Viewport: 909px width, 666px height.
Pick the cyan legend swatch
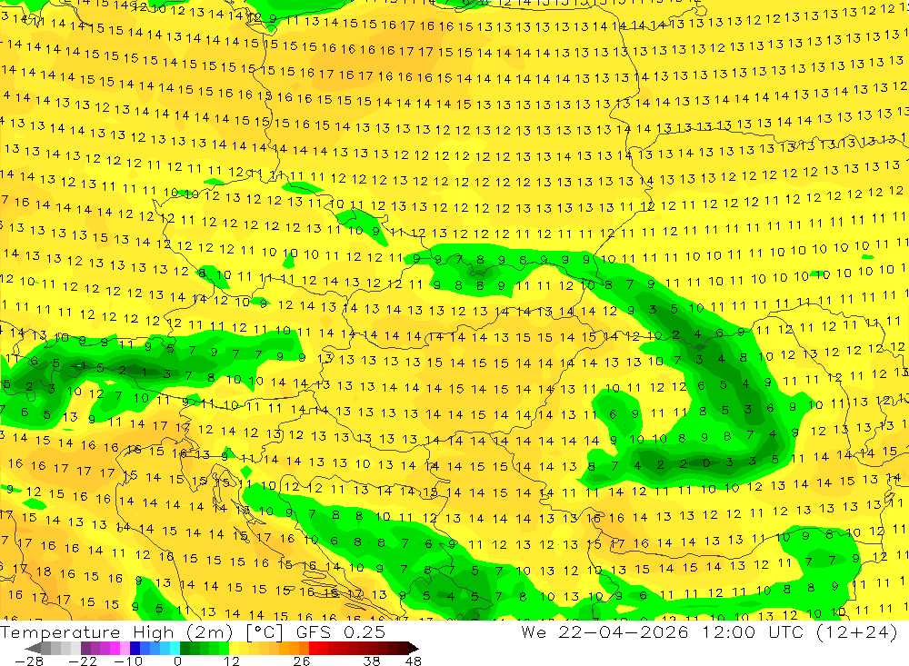pyautogui.click(x=175, y=648)
